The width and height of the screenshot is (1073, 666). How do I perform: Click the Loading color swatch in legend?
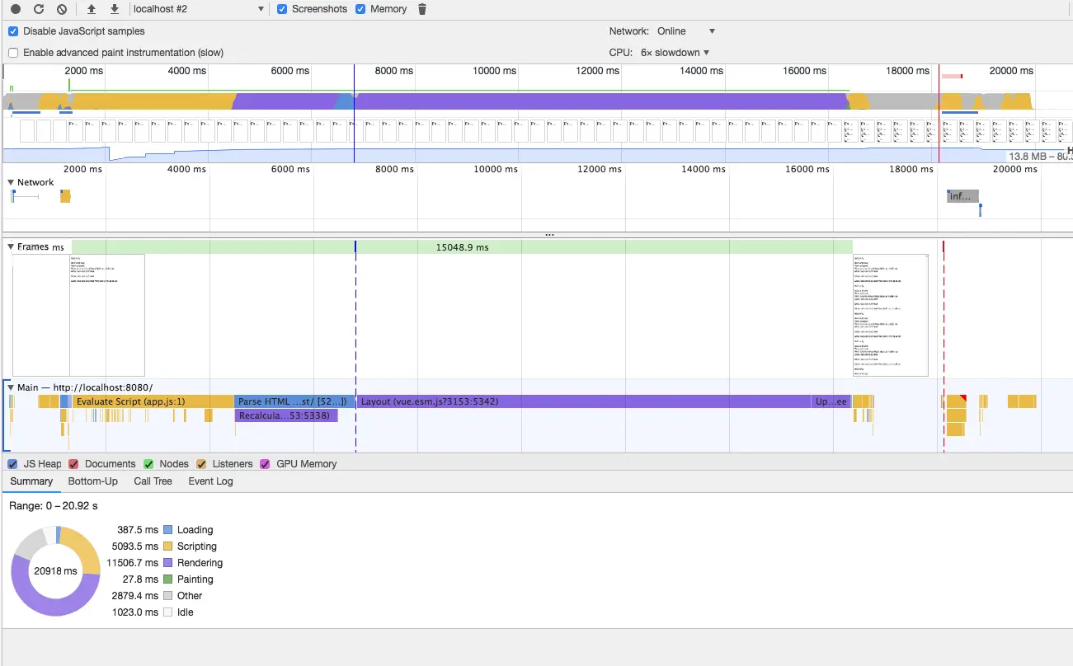click(x=167, y=530)
